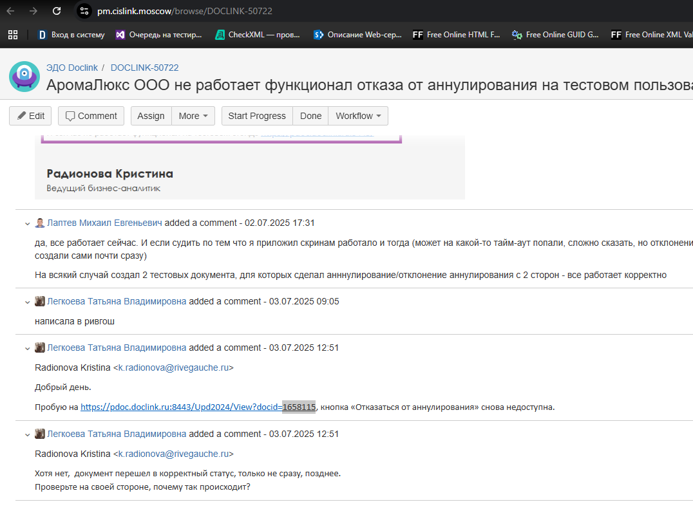Collapse the comment starting with 'Хотя нет'

[28, 435]
